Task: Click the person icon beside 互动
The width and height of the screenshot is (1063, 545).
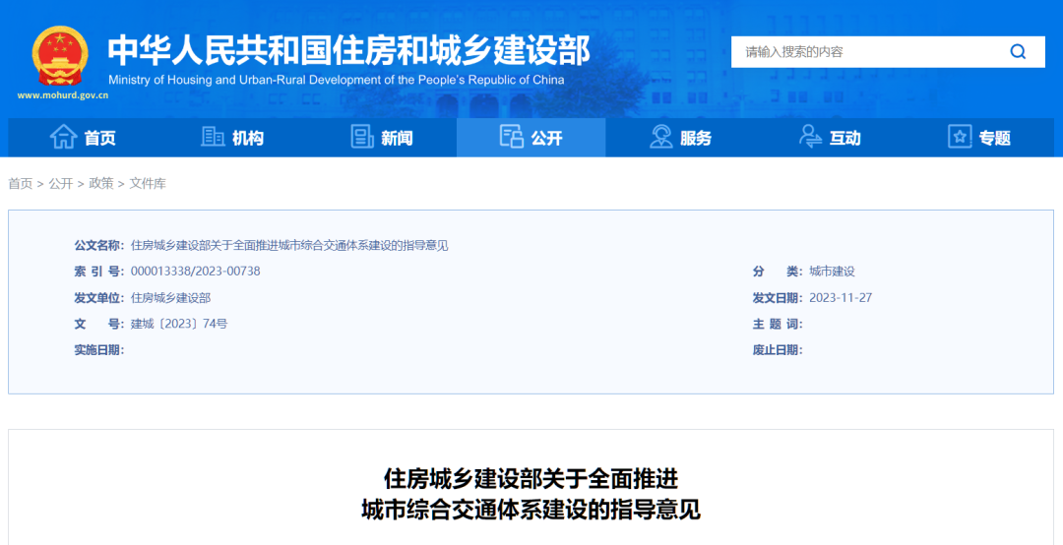Action: pyautogui.click(x=810, y=137)
